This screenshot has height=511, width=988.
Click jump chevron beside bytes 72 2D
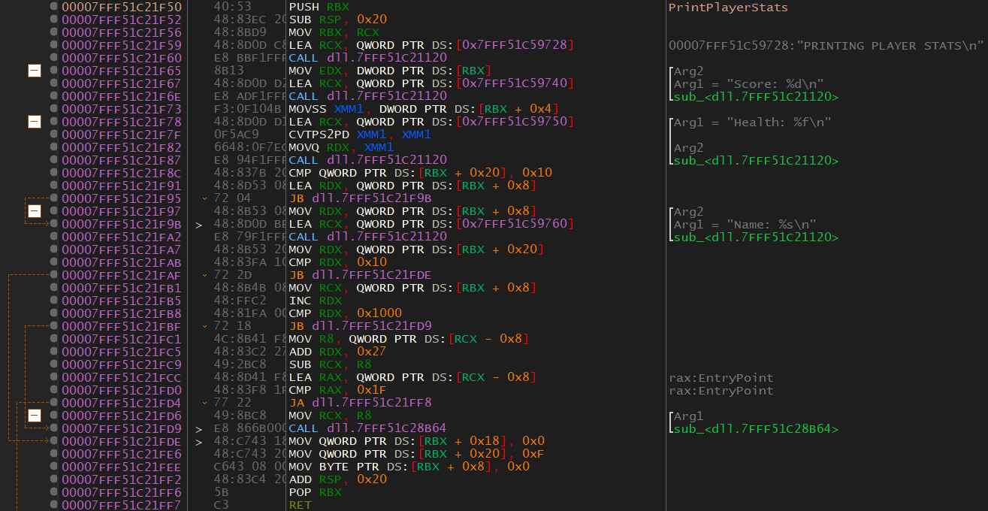[x=205, y=275]
